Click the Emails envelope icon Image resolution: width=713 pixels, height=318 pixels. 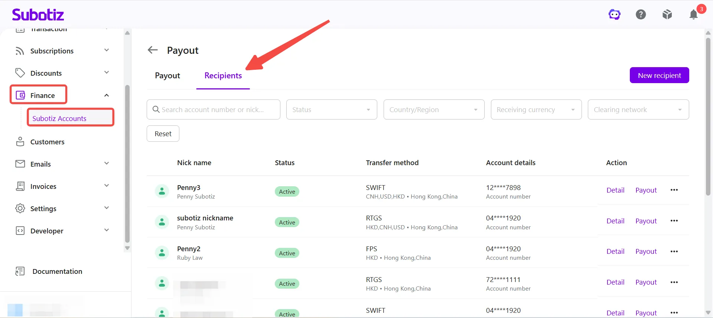[x=20, y=164]
